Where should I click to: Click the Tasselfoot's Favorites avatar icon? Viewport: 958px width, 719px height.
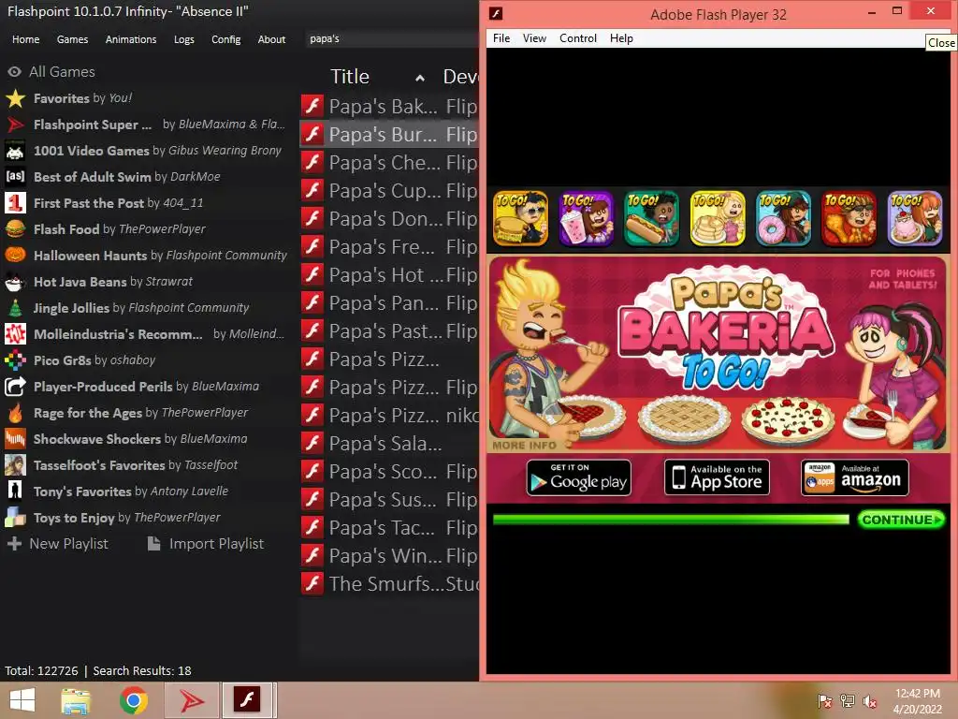[15, 465]
